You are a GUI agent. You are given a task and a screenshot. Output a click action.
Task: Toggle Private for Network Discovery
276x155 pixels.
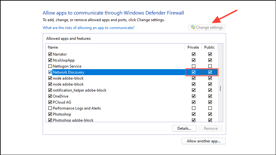[x=193, y=72]
